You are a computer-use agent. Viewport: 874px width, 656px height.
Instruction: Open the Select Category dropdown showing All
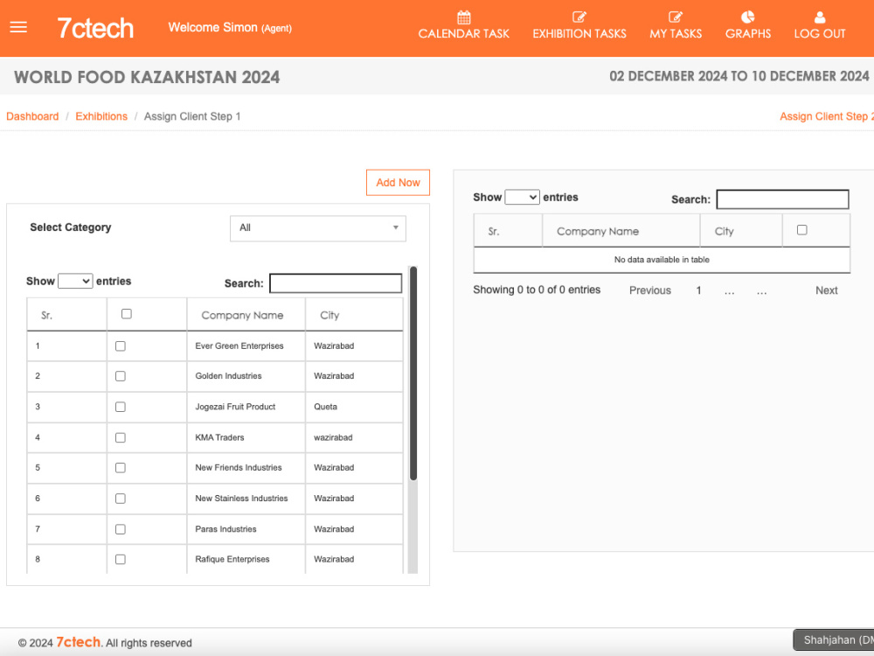tap(318, 228)
